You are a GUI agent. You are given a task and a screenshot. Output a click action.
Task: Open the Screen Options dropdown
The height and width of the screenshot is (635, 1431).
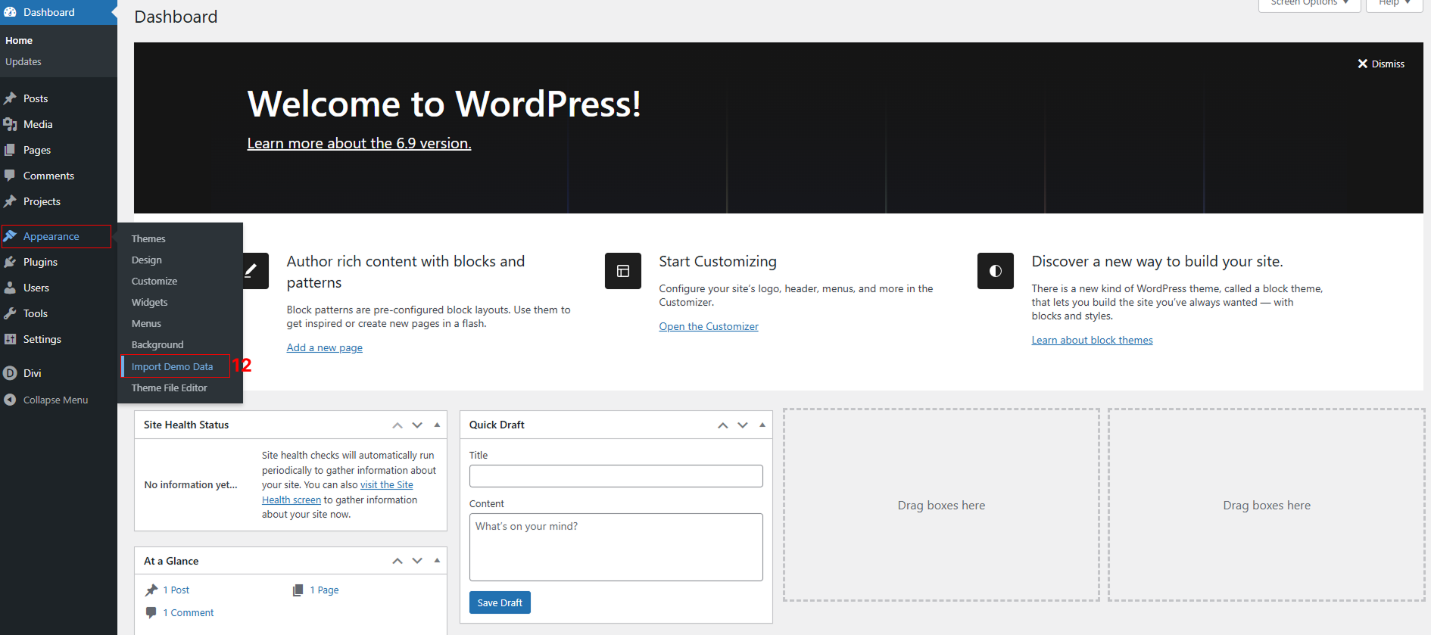[x=1309, y=4]
